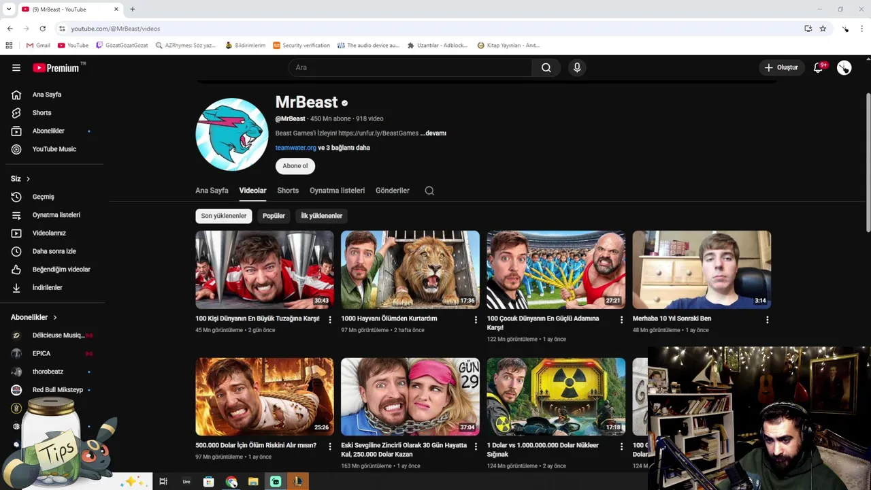Screen dimensions: 871x490
Task: Open options menu for 100 Kişi video
Action: click(x=330, y=319)
